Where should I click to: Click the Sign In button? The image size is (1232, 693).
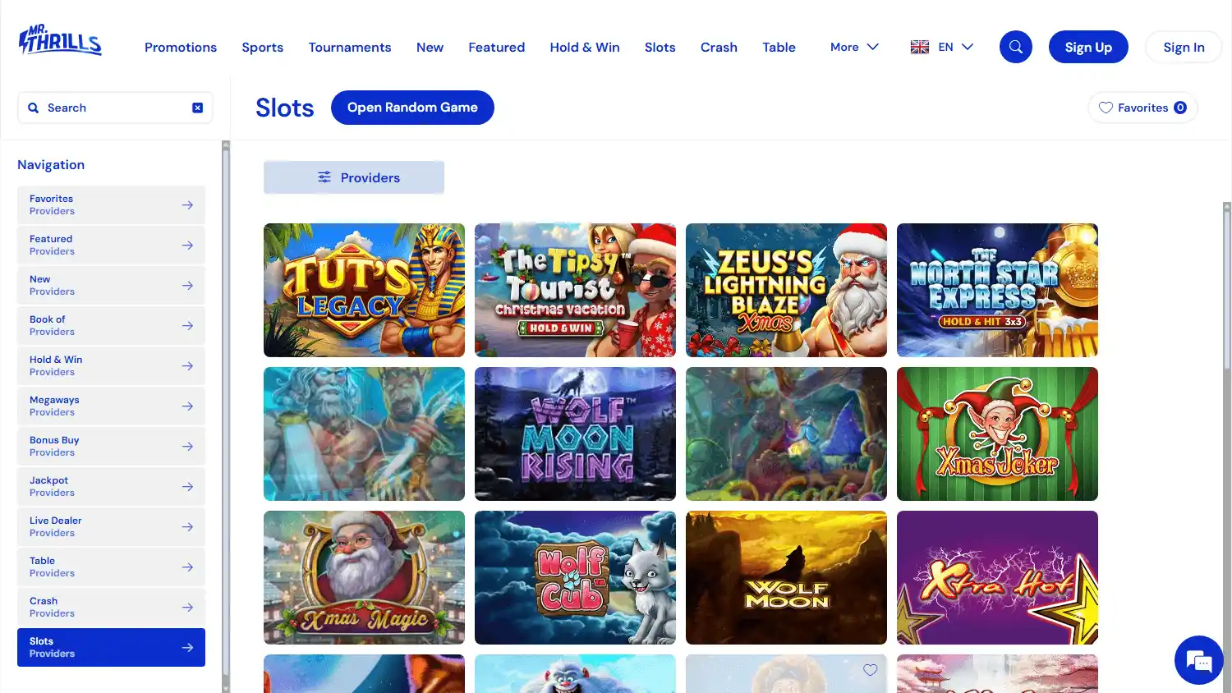1184,47
